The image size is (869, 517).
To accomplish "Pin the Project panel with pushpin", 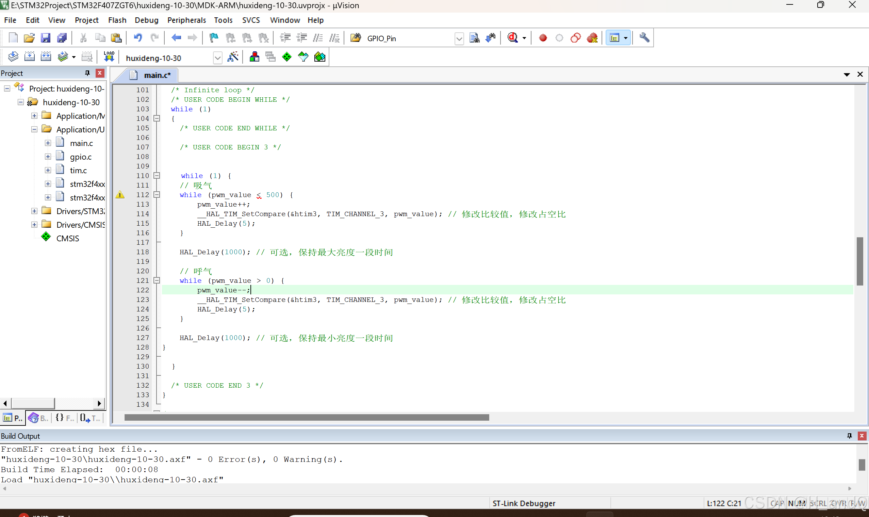I will [87, 73].
